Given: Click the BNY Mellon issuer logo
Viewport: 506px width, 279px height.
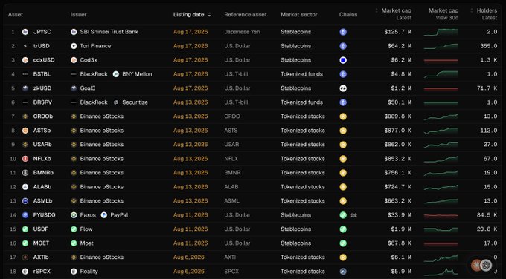Looking at the screenshot, I should click(116, 74).
